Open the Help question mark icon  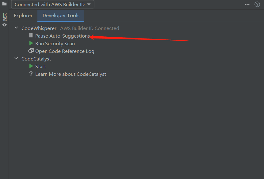click(x=257, y=4)
